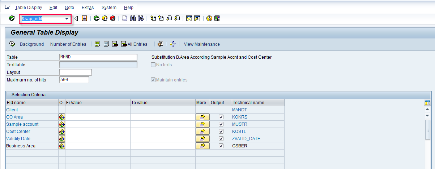The height and width of the screenshot is (169, 435).
Task: Go to First Page icon
Action: click(153, 18)
